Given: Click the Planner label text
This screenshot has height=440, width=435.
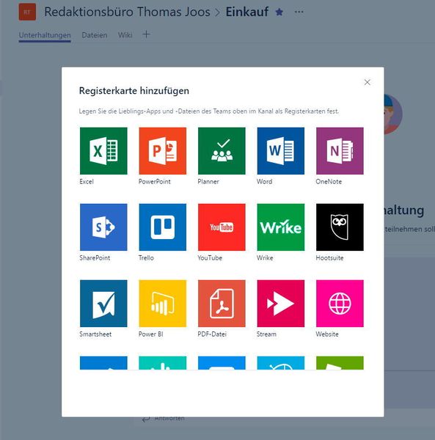Looking at the screenshot, I should 208,182.
